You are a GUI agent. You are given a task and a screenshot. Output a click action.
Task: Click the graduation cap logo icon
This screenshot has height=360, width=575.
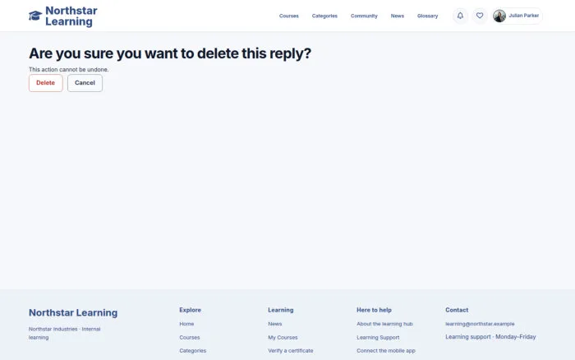tap(35, 16)
